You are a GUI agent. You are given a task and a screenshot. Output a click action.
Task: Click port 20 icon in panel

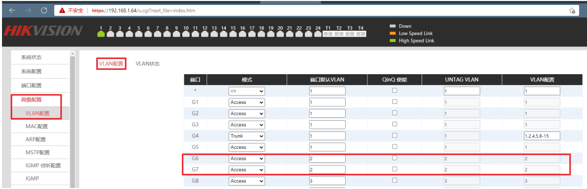[280, 34]
